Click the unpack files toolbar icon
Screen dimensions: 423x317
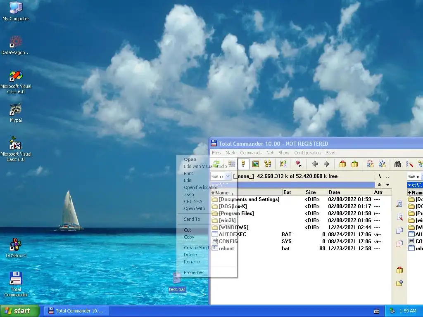(x=354, y=164)
